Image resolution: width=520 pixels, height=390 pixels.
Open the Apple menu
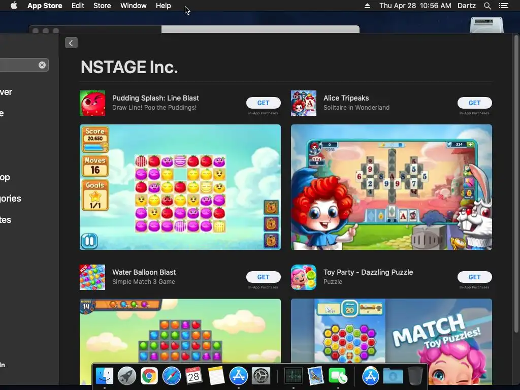[x=14, y=6]
